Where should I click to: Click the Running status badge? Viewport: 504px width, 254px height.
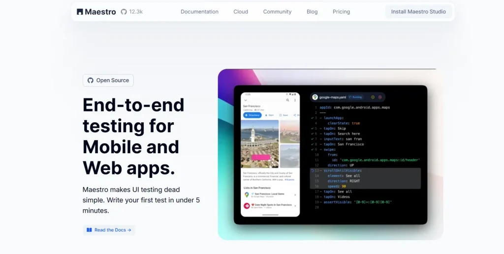click(x=355, y=97)
